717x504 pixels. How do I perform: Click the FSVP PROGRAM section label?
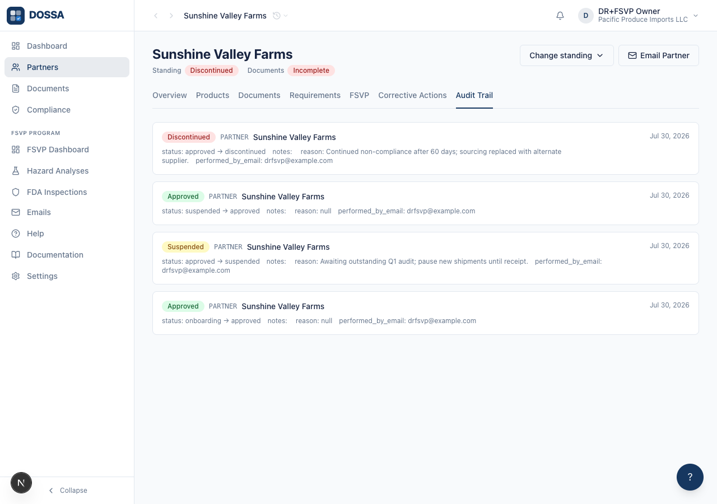(x=36, y=133)
